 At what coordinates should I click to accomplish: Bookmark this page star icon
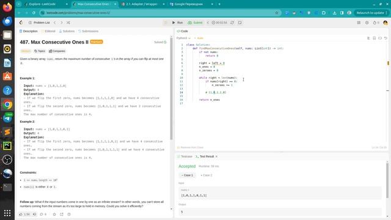[x=277, y=13]
